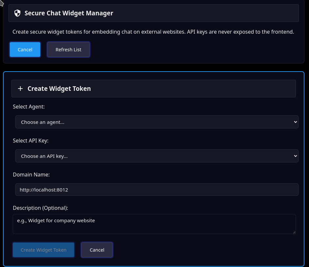Viewport: 309px width, 267px height.
Task: Click the "Select API Key:" label
Action: tap(31, 141)
